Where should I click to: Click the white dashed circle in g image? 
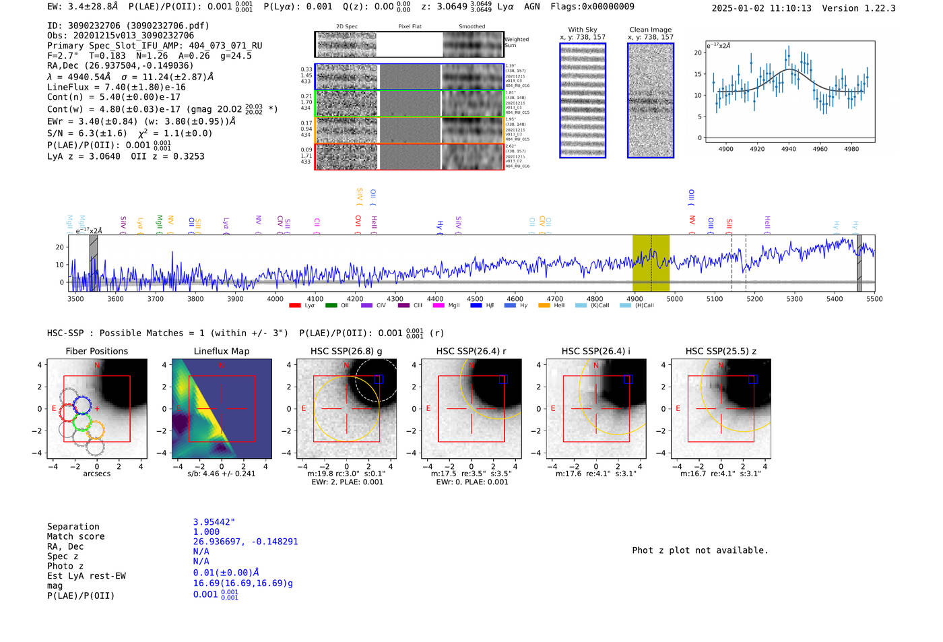[377, 381]
